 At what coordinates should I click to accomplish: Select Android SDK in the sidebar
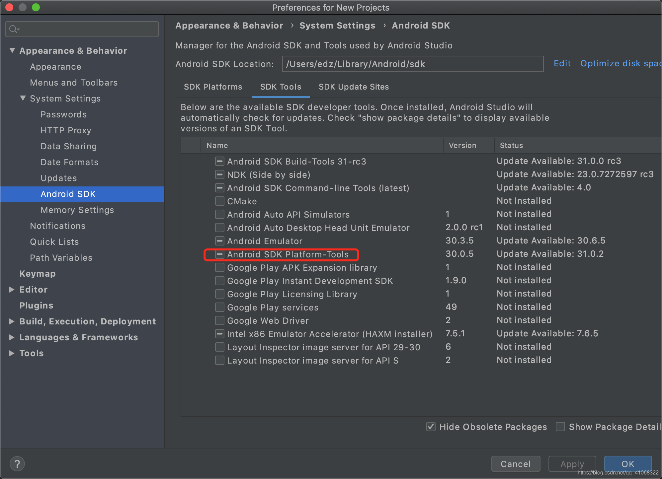[x=82, y=194]
